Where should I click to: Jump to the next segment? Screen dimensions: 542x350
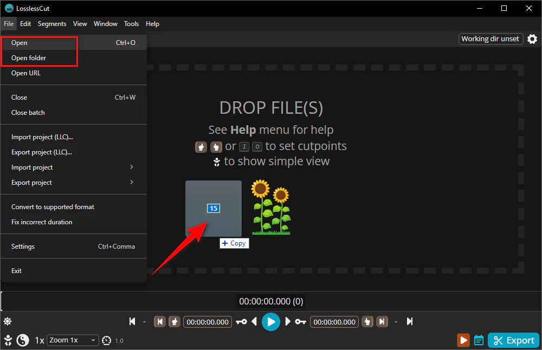tap(410, 322)
